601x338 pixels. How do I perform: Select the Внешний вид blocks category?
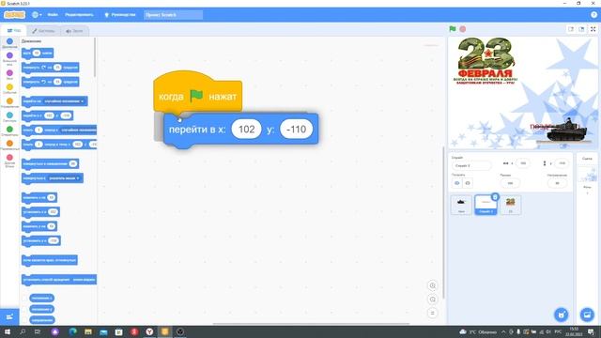coord(9,59)
